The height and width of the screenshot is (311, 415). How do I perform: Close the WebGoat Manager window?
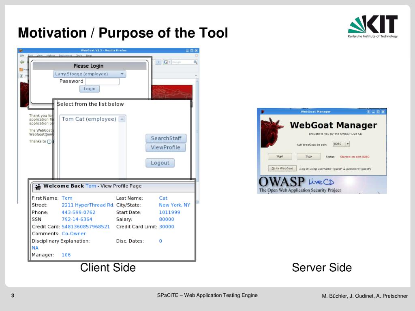click(x=383, y=112)
